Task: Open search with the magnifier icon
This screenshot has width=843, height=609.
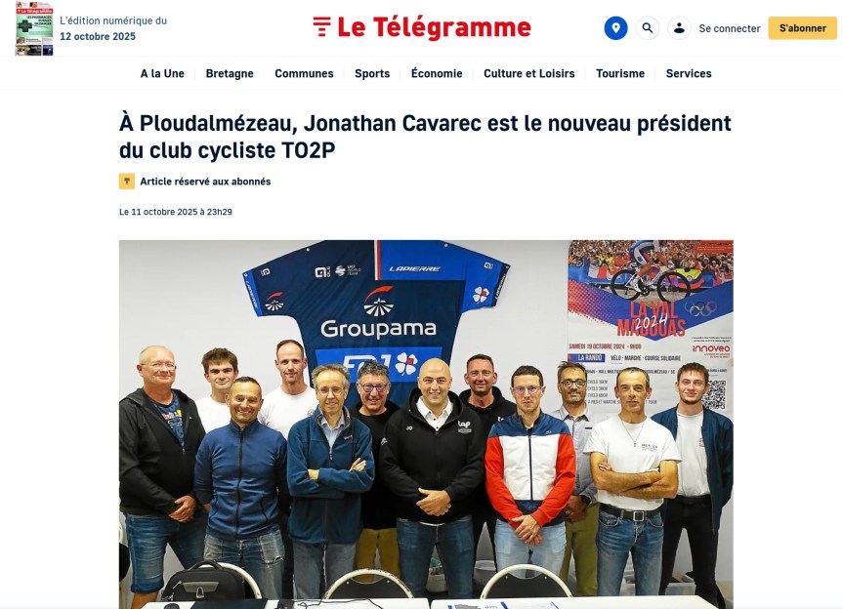Action: click(648, 28)
